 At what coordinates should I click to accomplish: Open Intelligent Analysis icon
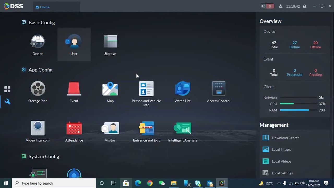(x=183, y=128)
